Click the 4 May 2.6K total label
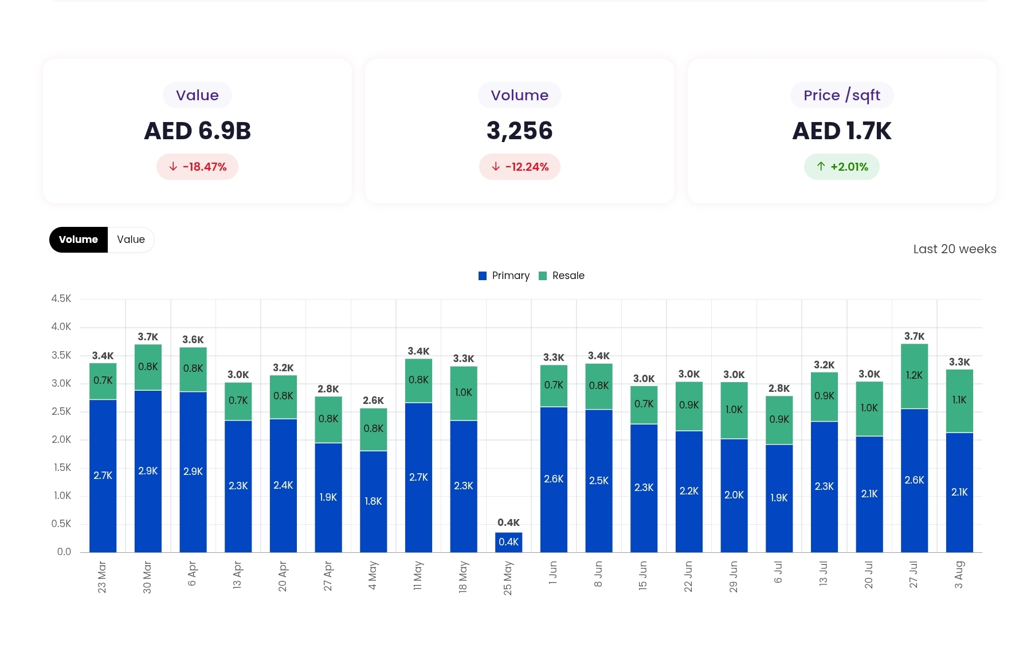This screenshot has width=1023, height=656. (x=373, y=400)
